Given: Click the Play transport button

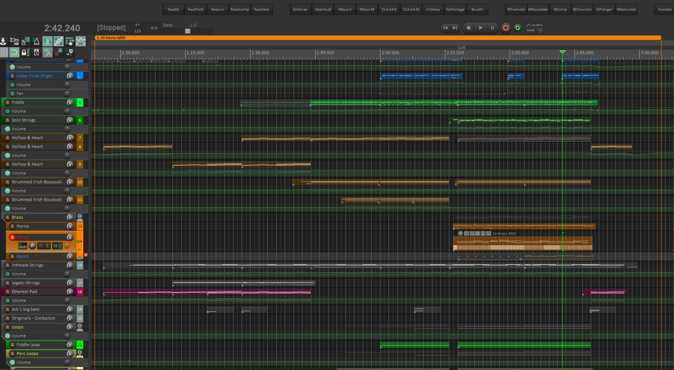Looking at the screenshot, I should pos(480,28).
